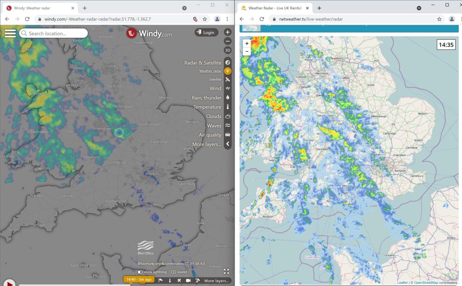Screen dimensions: 462x286
Task: Switch to the Windy: Weather radar tab
Action: 39,8
